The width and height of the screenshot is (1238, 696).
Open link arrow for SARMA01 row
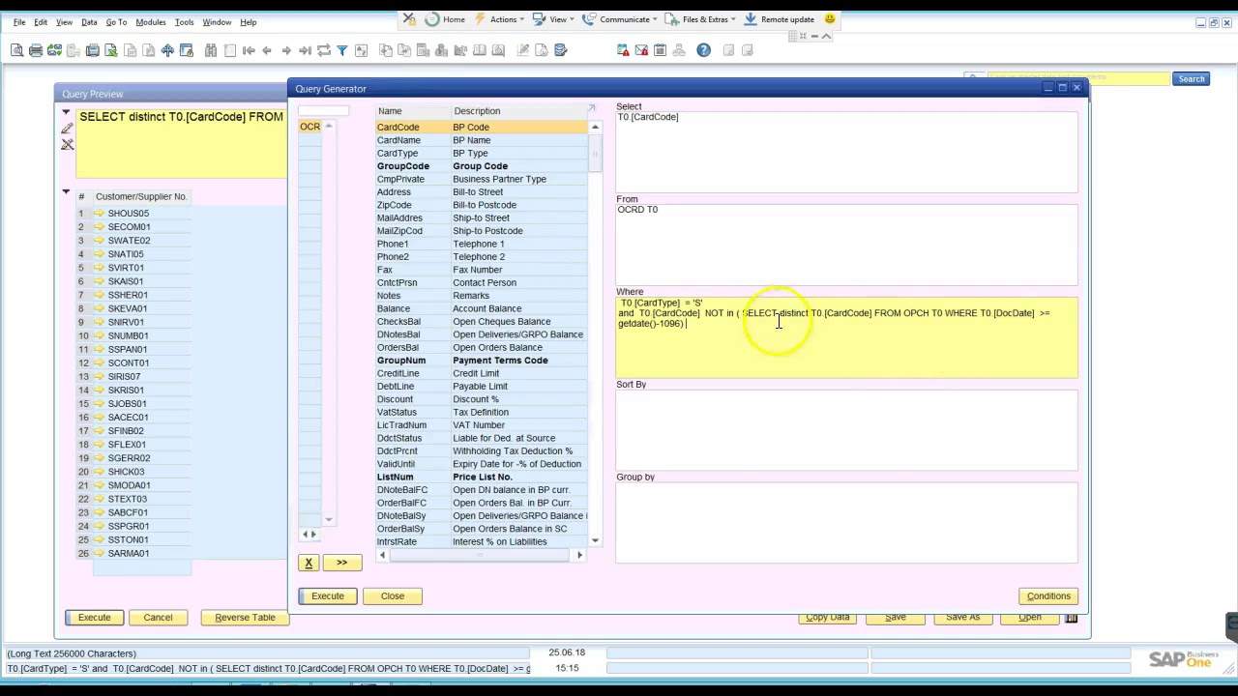[99, 553]
